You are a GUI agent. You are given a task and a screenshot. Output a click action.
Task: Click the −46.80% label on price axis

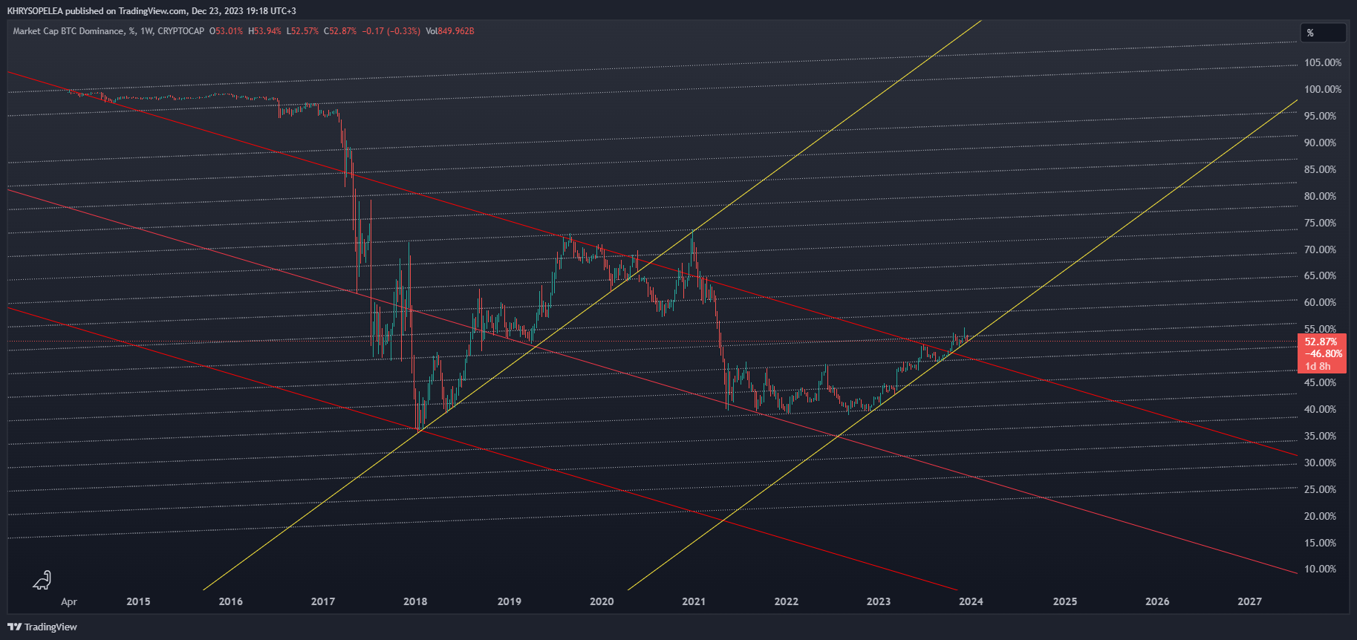pos(1323,354)
